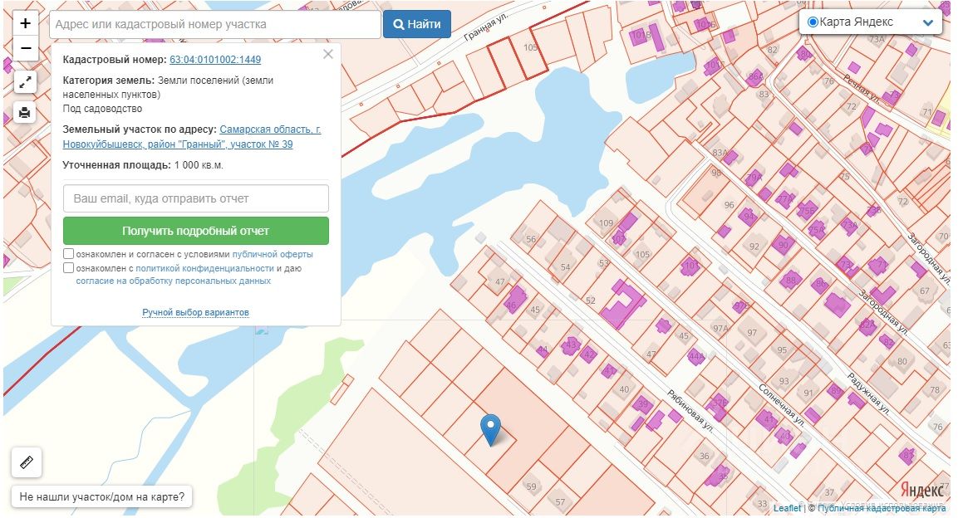Image resolution: width=963 pixels, height=518 pixels.
Task: Click the Найти search button
Action: click(417, 25)
